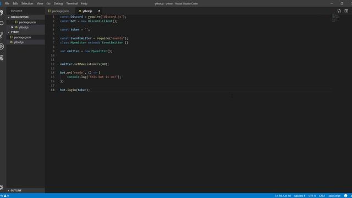Change file encoding UTF-8
This screenshot has width=352, height=198.
[x=312, y=196]
